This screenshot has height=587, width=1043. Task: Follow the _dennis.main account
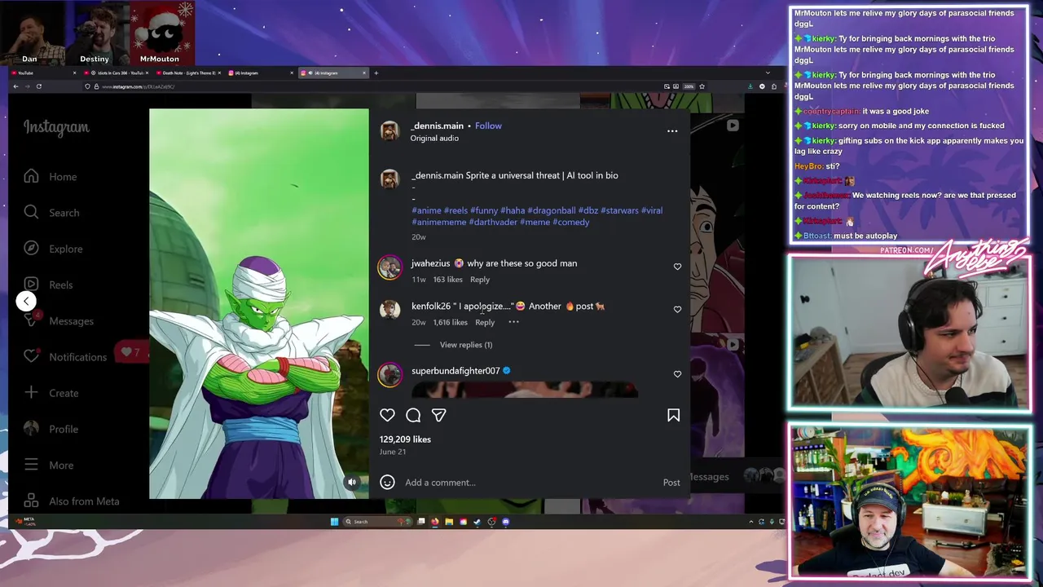[x=488, y=126]
